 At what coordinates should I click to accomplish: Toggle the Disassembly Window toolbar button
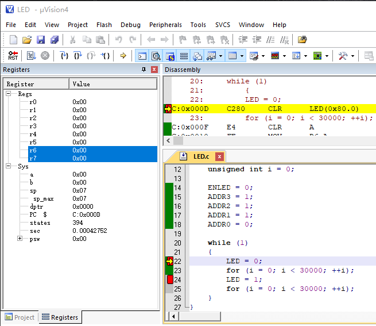[x=156, y=56]
